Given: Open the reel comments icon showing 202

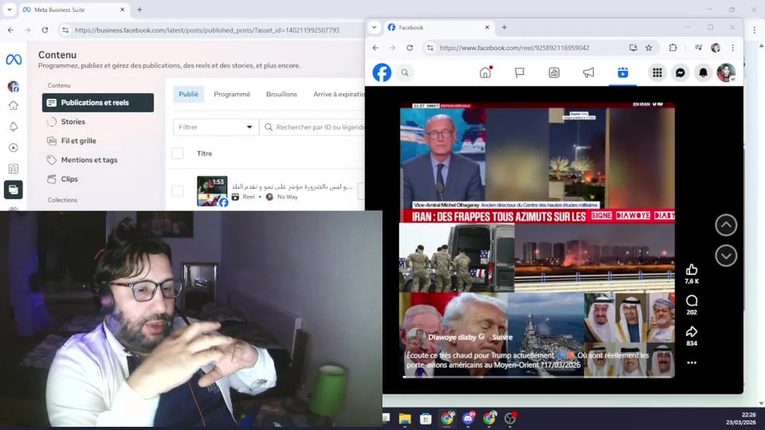Looking at the screenshot, I should [x=691, y=300].
